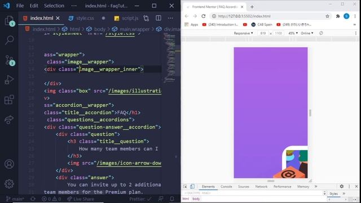Close the index.html editor tab
Viewport: 361px width, 203px height.
[58, 18]
